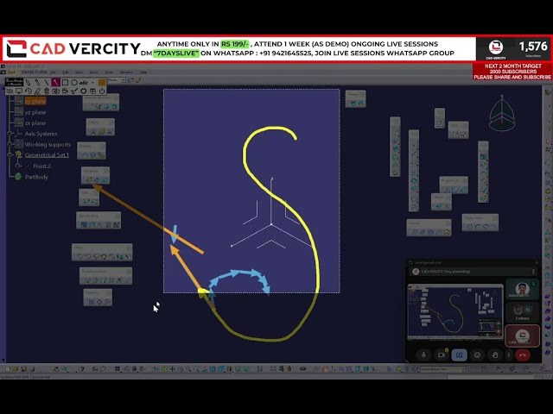
Task: Click the whiteboard screen icon
Action: tap(19, 91)
